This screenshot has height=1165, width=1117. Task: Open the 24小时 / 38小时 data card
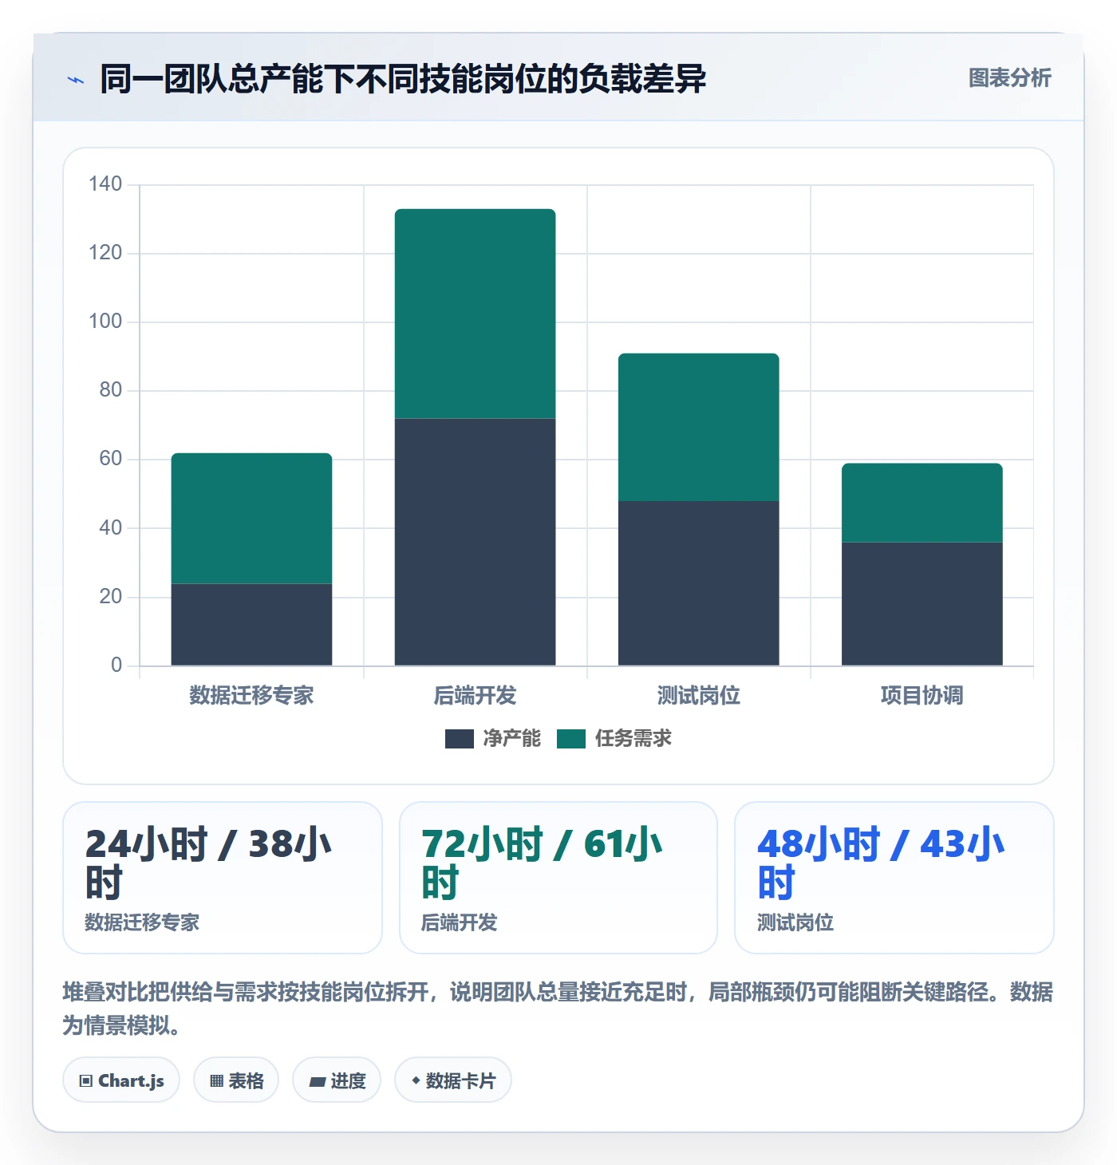coord(223,878)
